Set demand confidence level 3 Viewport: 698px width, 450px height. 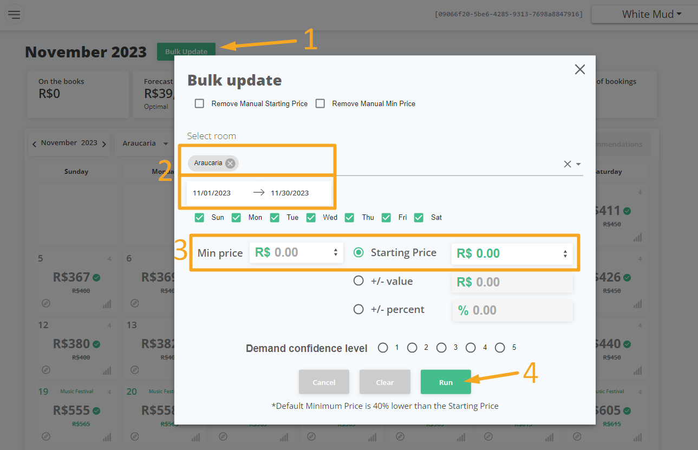click(x=441, y=348)
